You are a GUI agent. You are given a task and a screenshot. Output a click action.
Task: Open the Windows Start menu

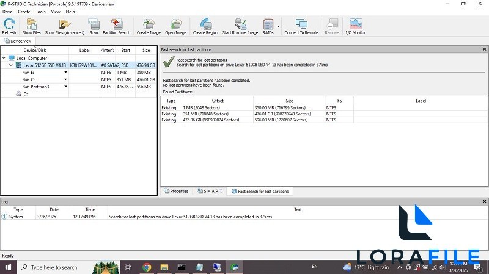8,267
